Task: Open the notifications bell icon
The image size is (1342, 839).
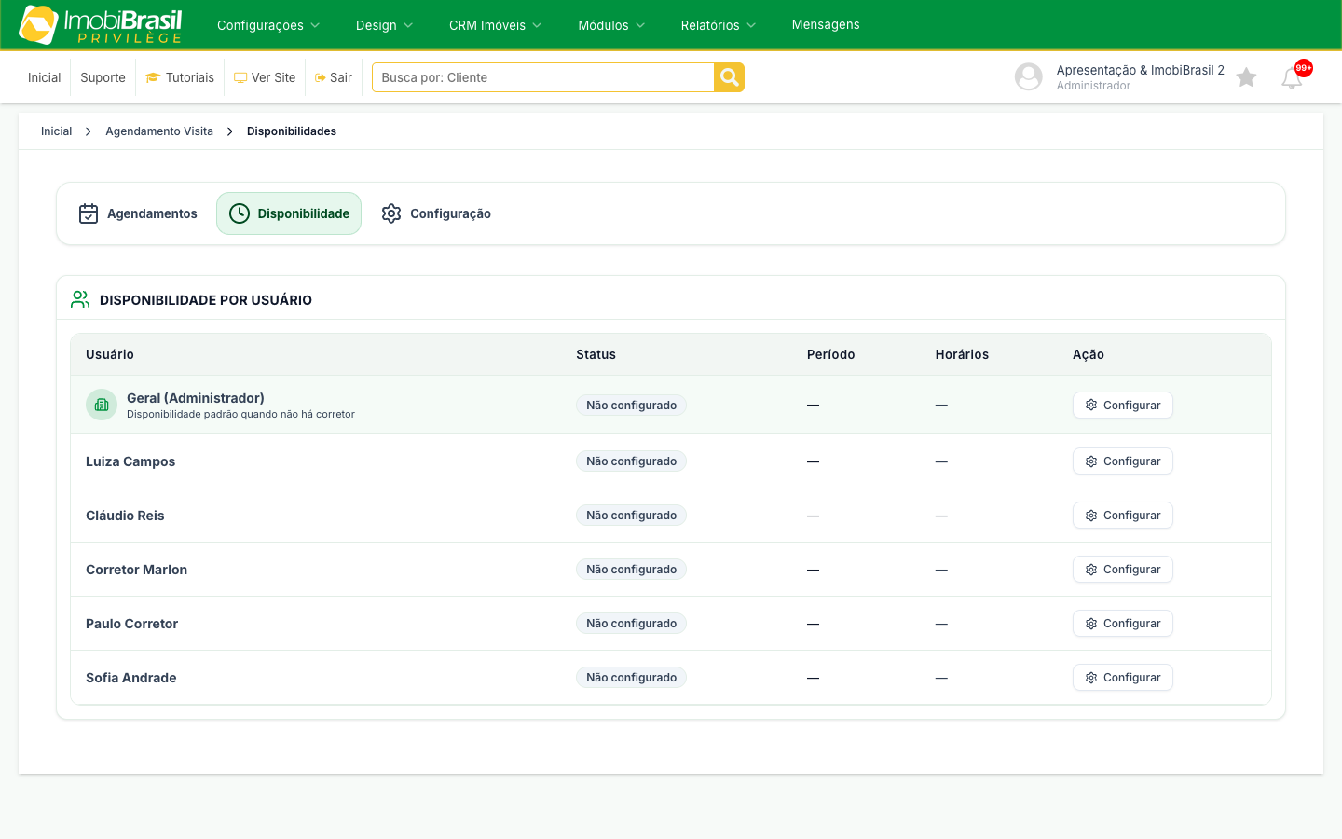Action: pyautogui.click(x=1292, y=78)
